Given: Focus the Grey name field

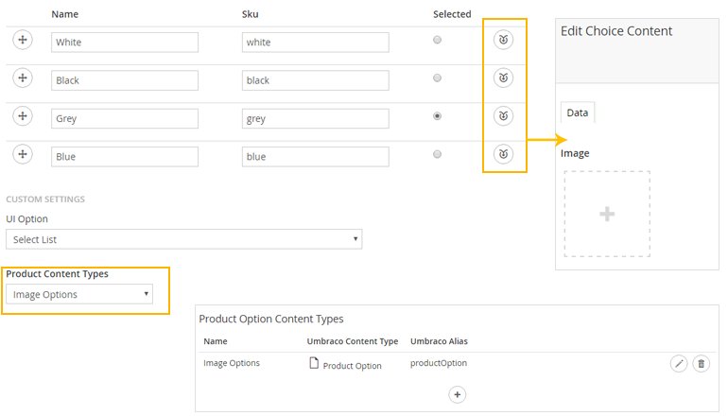Looking at the screenshot, I should [x=125, y=118].
